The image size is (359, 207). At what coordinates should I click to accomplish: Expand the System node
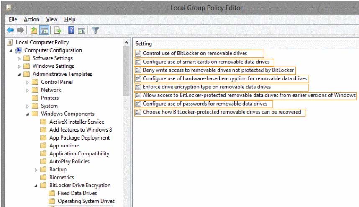point(28,106)
